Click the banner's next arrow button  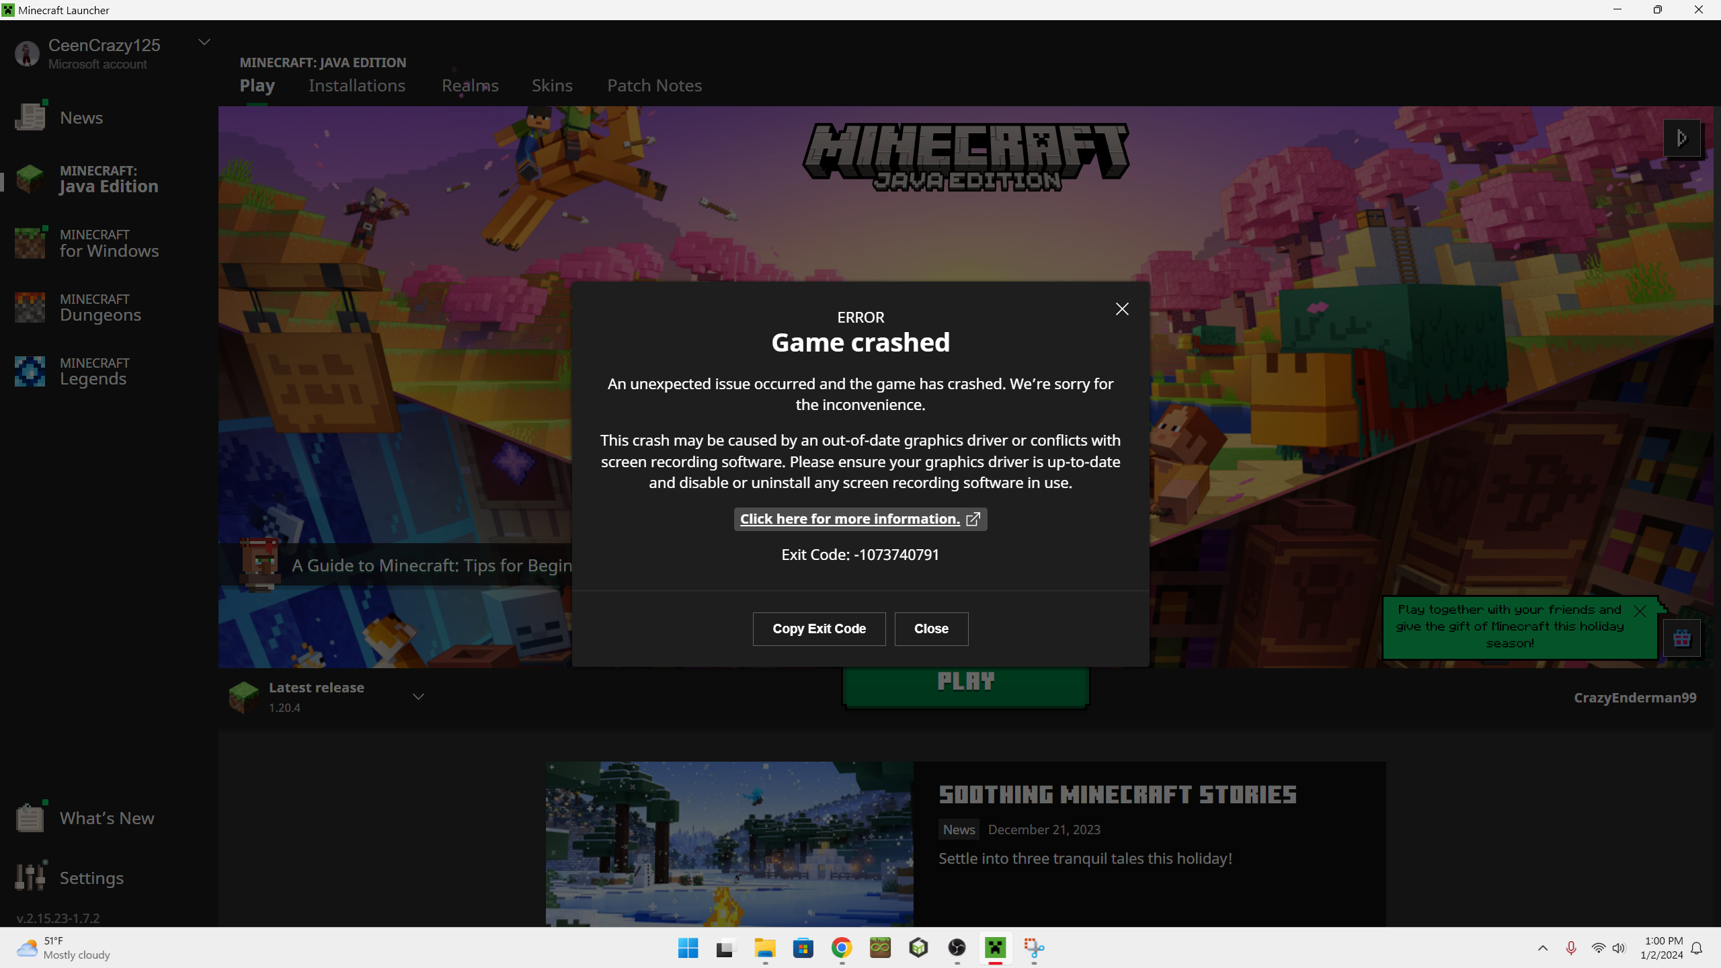click(1681, 138)
